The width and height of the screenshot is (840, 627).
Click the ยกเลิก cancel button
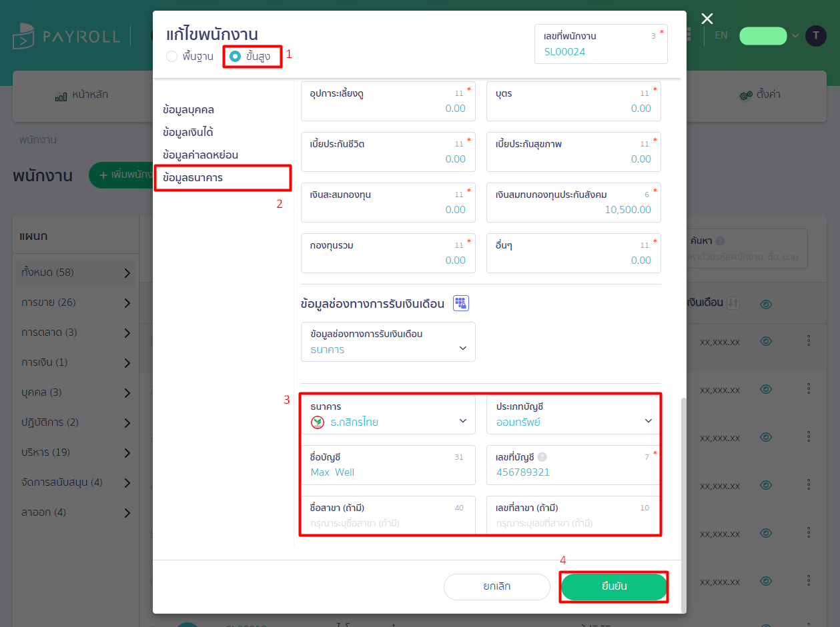497,587
